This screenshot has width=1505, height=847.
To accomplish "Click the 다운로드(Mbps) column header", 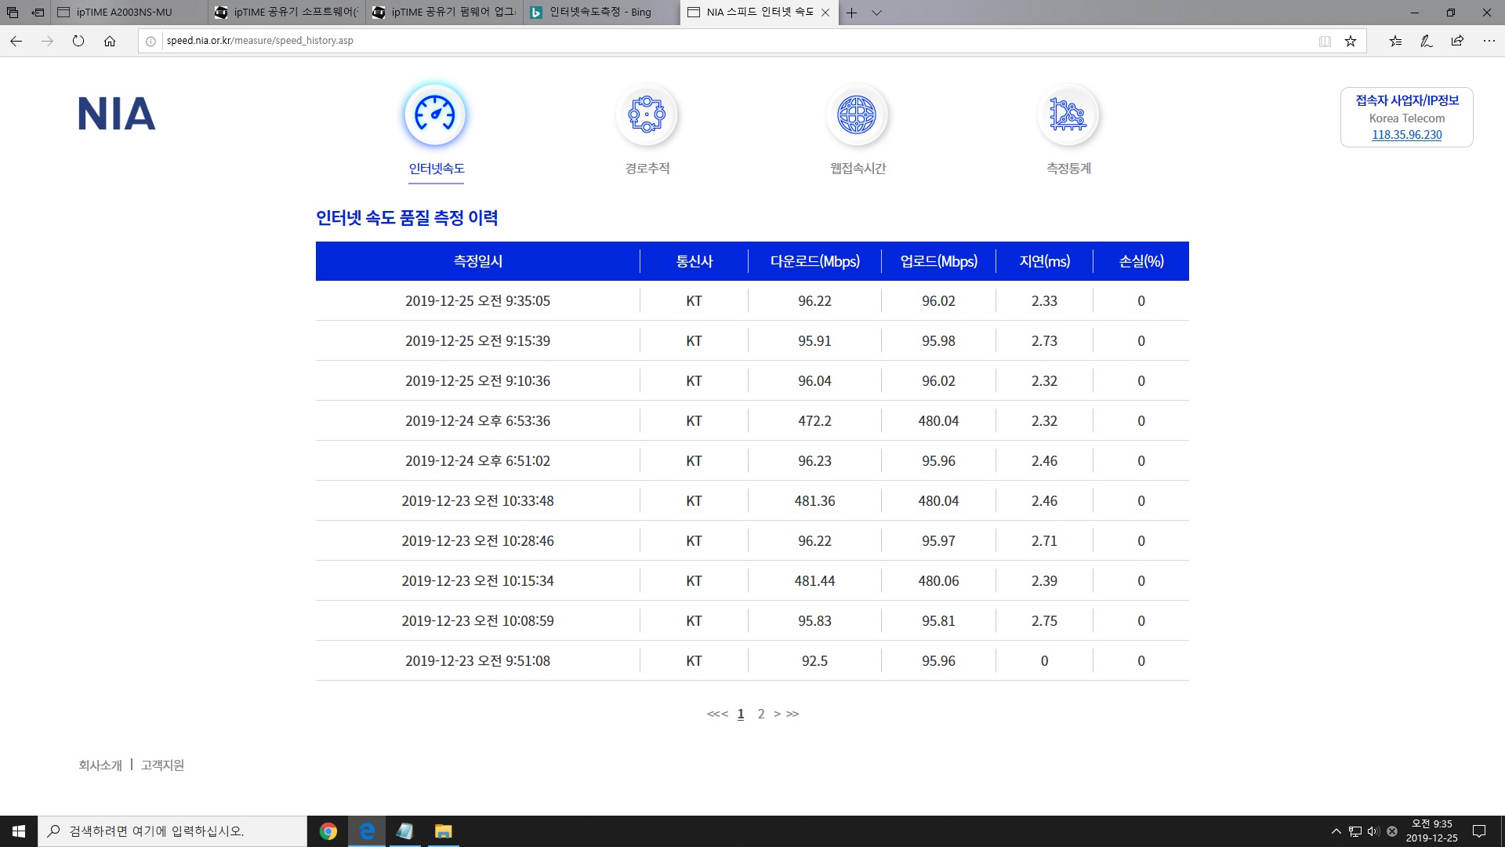I will tap(815, 261).
